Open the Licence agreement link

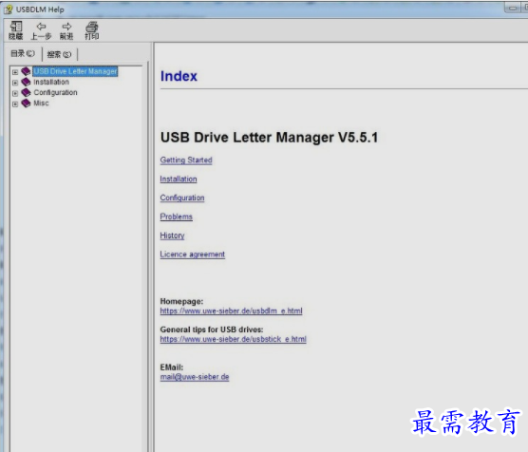[192, 254]
